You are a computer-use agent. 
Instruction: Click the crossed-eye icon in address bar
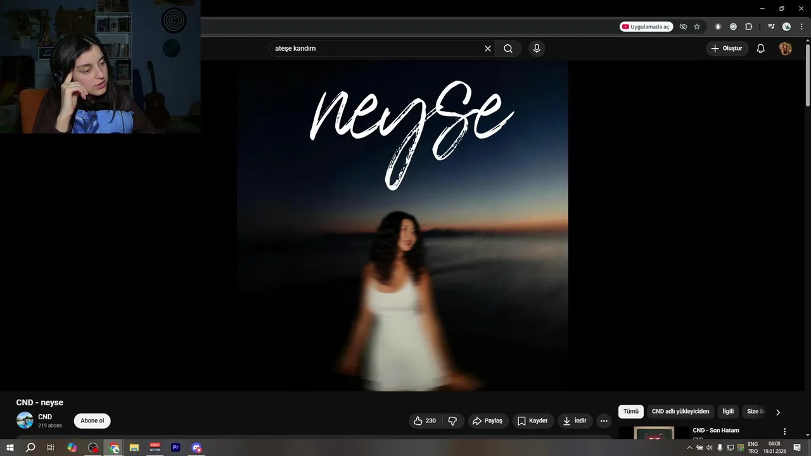(x=683, y=27)
